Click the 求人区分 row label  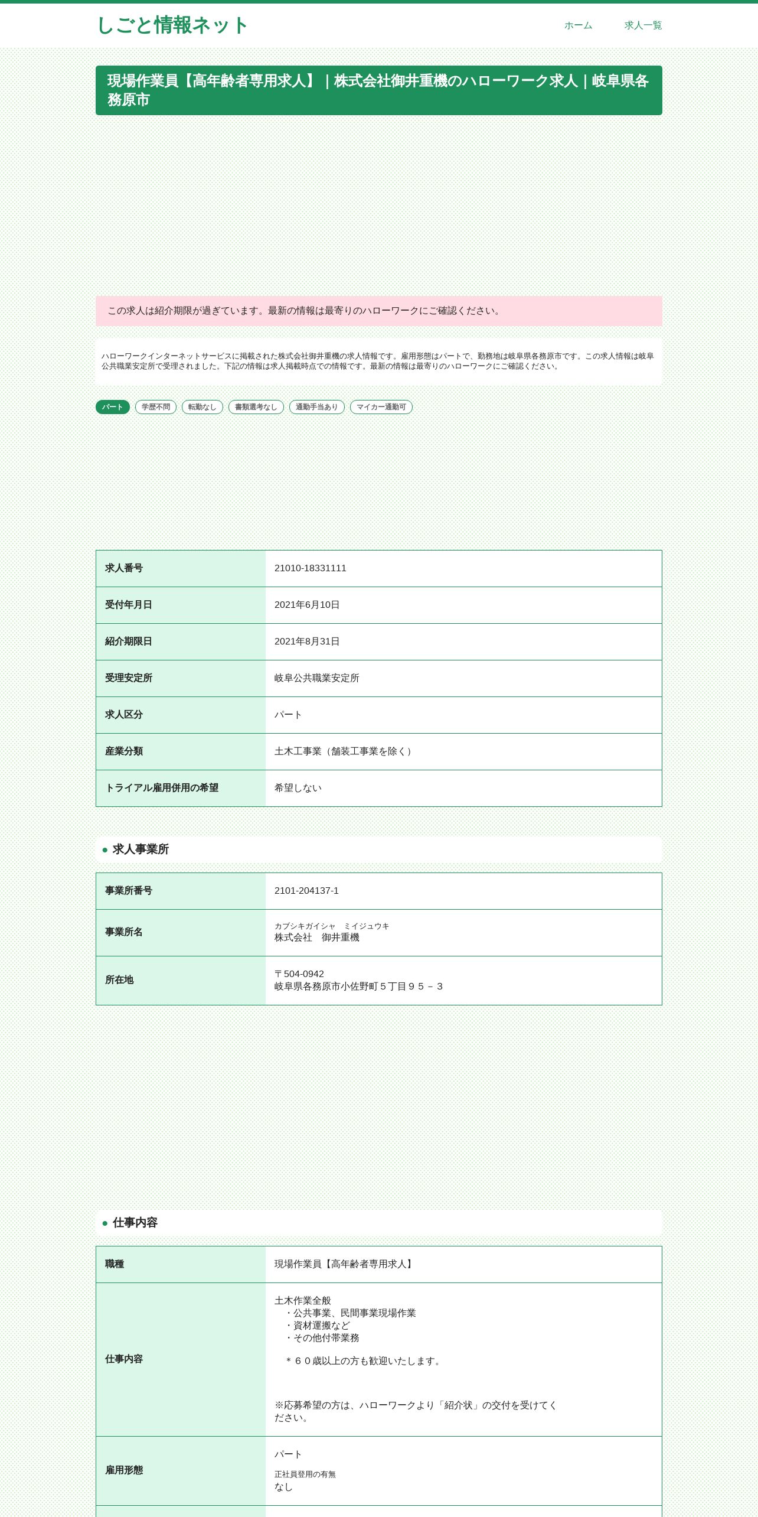124,715
